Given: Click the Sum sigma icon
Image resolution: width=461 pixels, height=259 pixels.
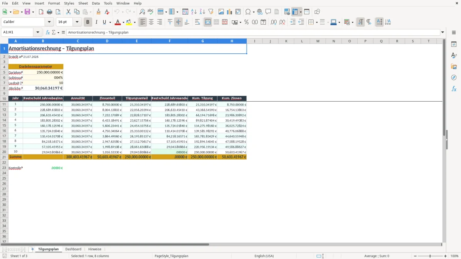Looking at the screenshot, I should point(54,32).
